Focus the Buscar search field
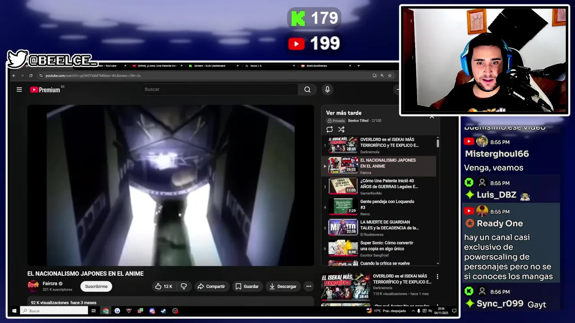575x323 pixels. (219, 89)
